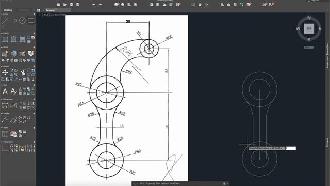Screen dimensions: 330x186
Task: Choose the Gradient hatch icon
Action: (22, 39)
